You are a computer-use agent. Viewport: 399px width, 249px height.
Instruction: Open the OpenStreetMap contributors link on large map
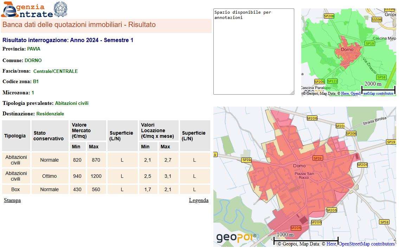click(366, 244)
